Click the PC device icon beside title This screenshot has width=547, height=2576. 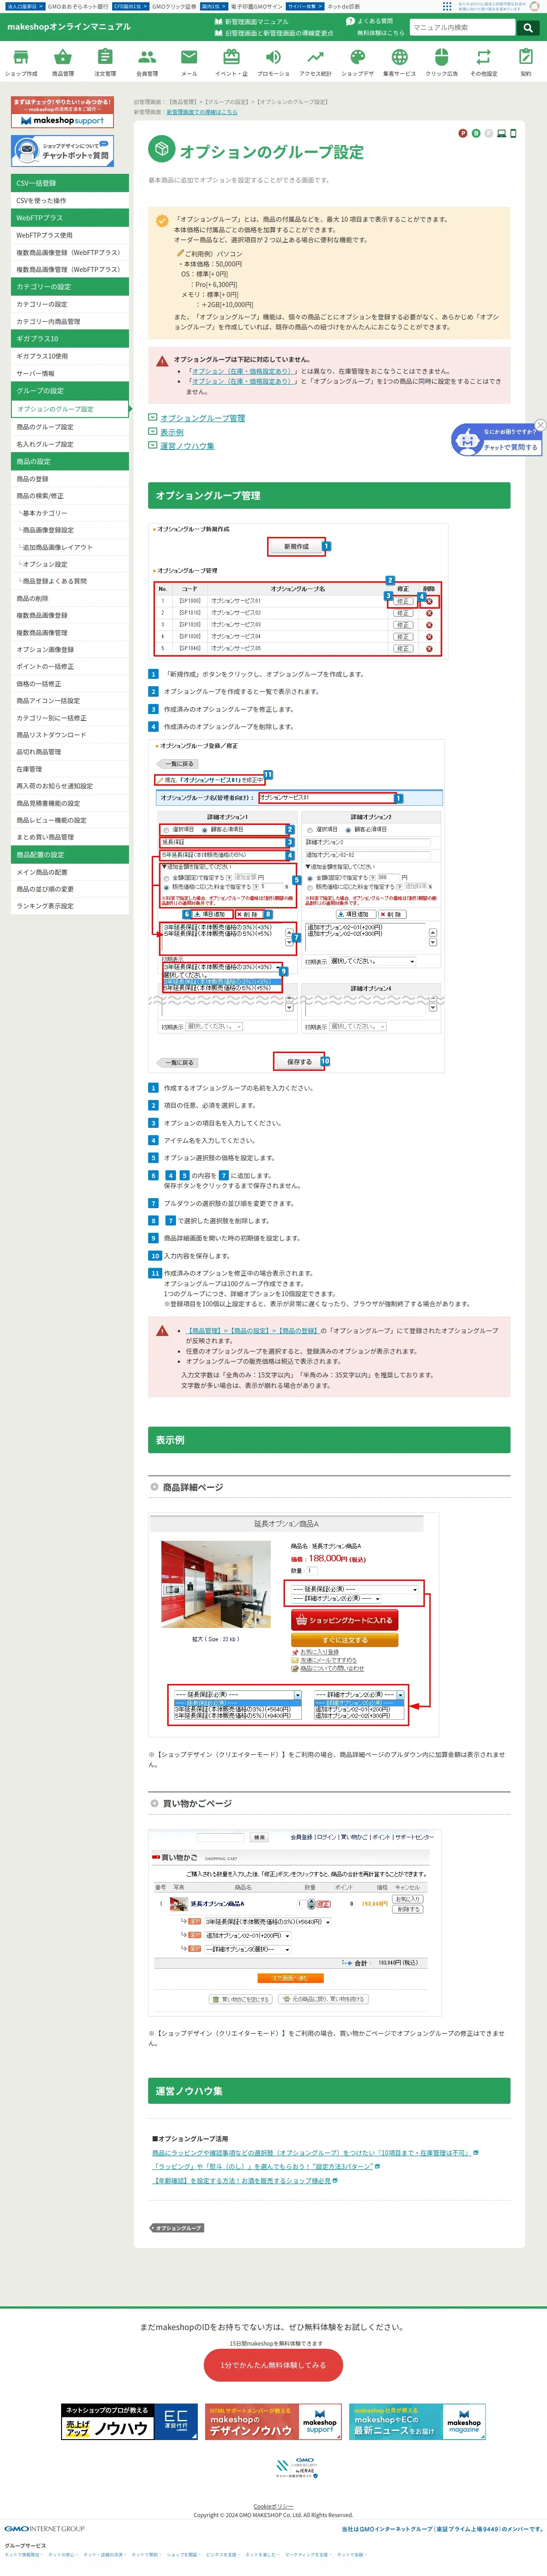coord(501,133)
